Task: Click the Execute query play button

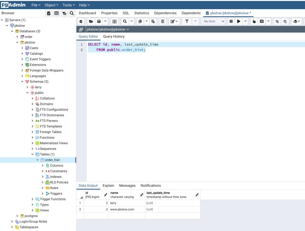Action: (x=238, y=22)
